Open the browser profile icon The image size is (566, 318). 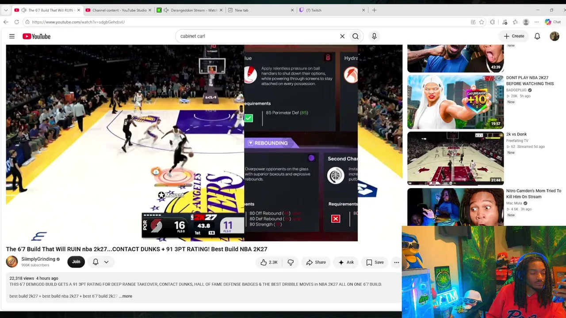[526, 22]
